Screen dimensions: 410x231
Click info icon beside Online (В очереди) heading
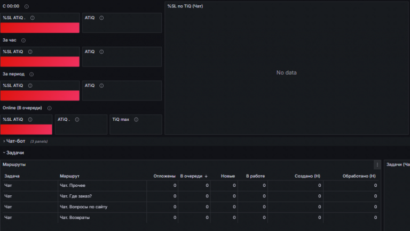click(50, 108)
